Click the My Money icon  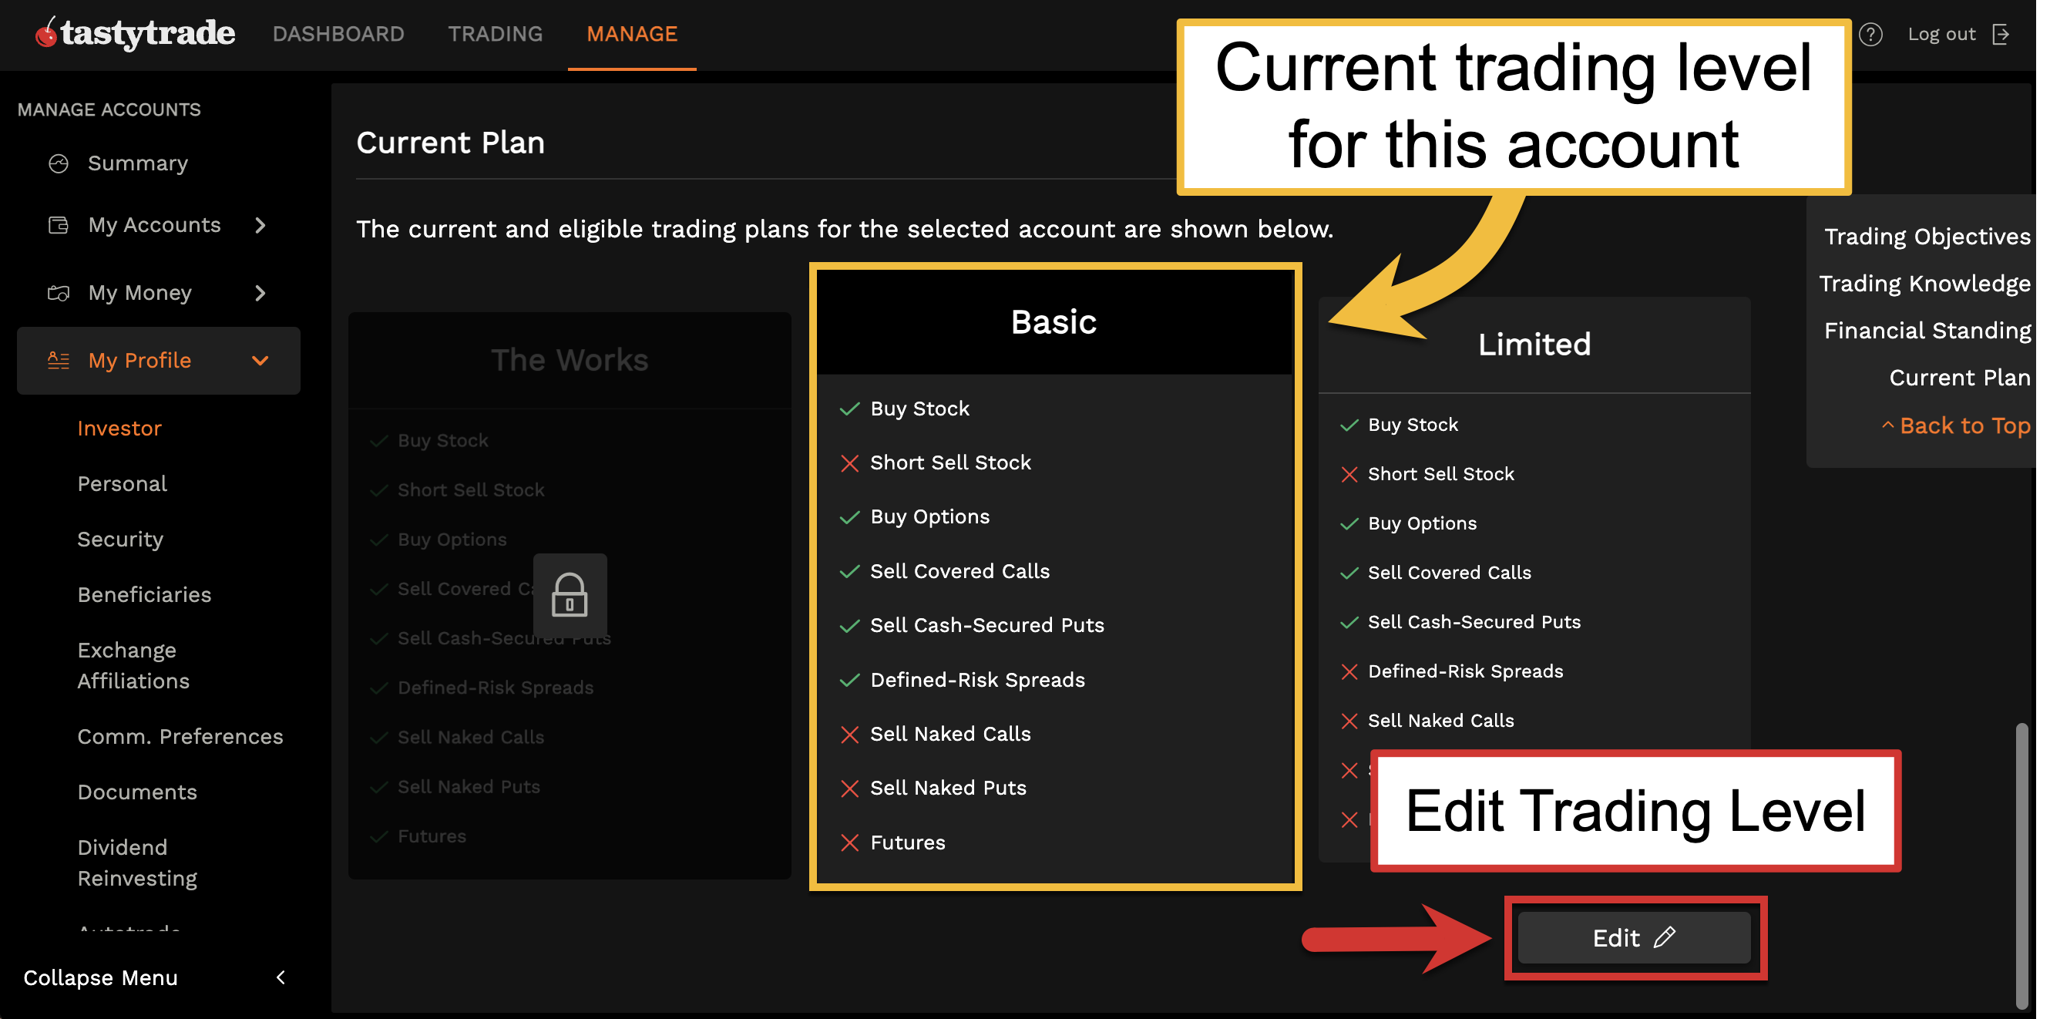click(x=58, y=293)
